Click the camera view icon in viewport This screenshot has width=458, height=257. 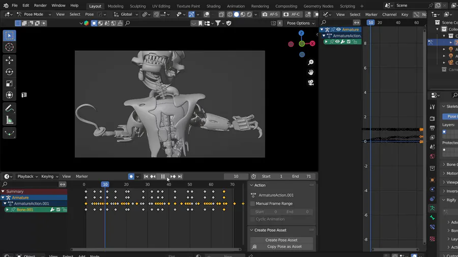(310, 83)
